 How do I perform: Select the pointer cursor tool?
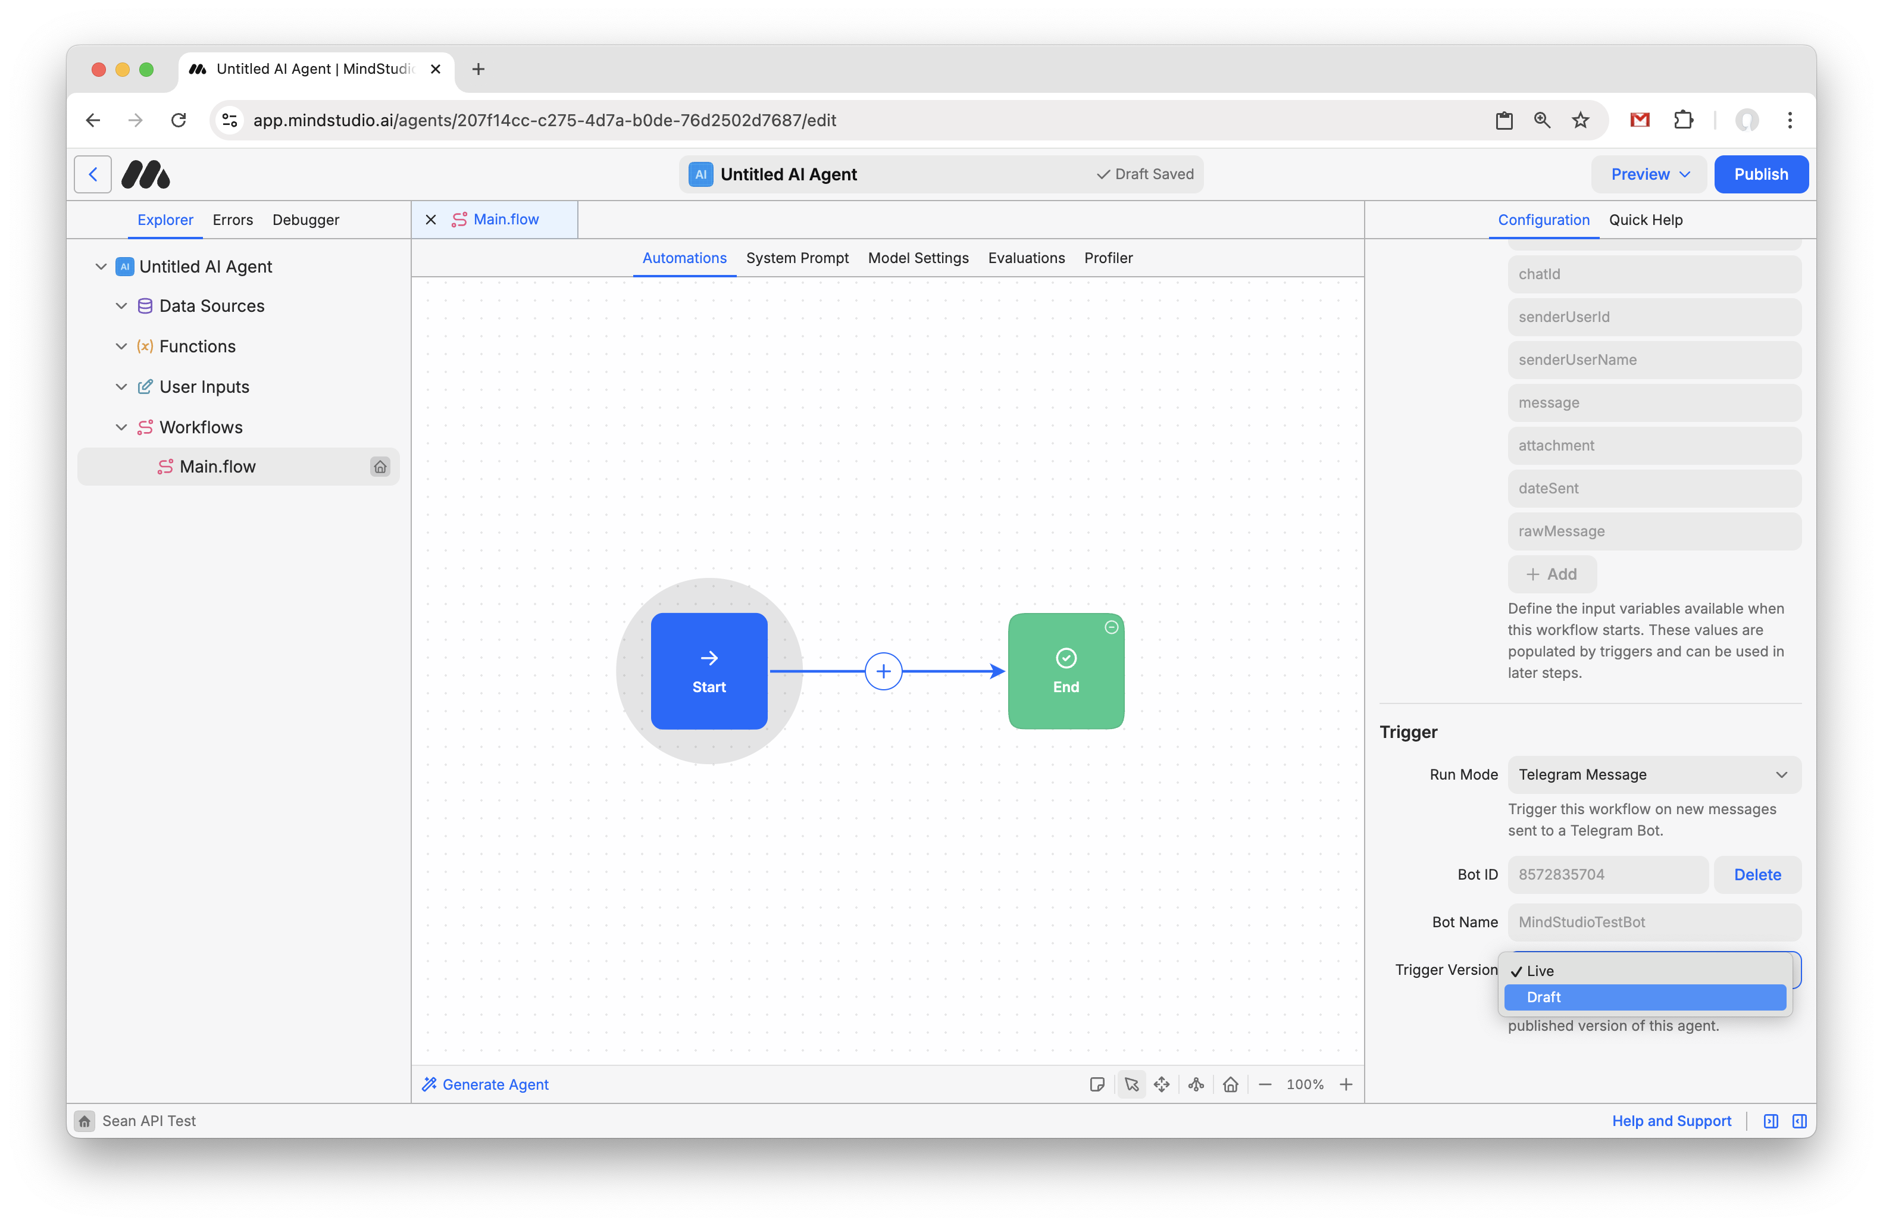tap(1131, 1084)
